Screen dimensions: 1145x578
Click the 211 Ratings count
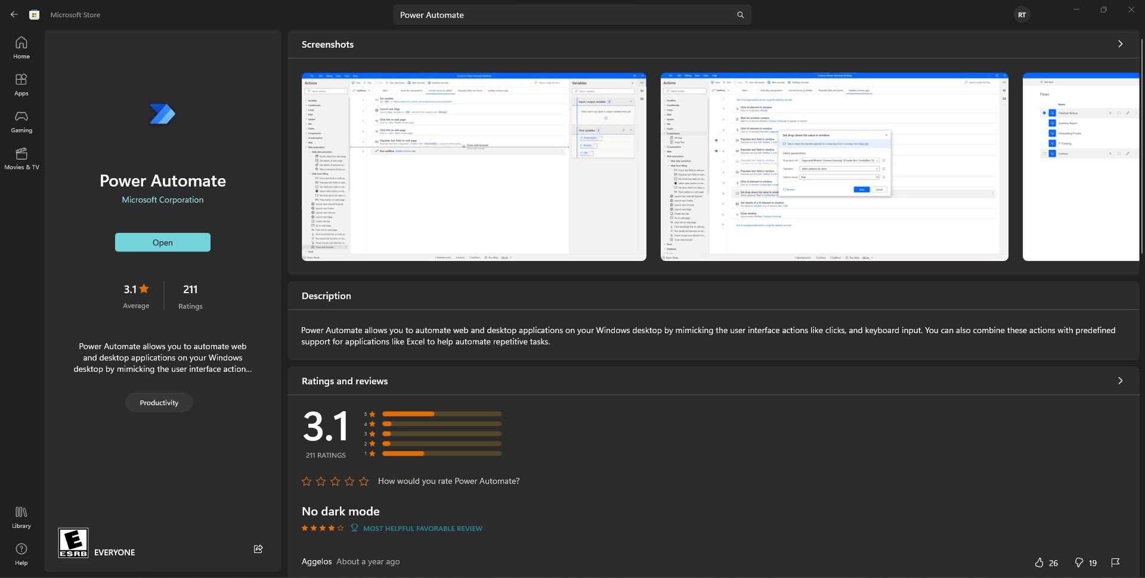(190, 296)
